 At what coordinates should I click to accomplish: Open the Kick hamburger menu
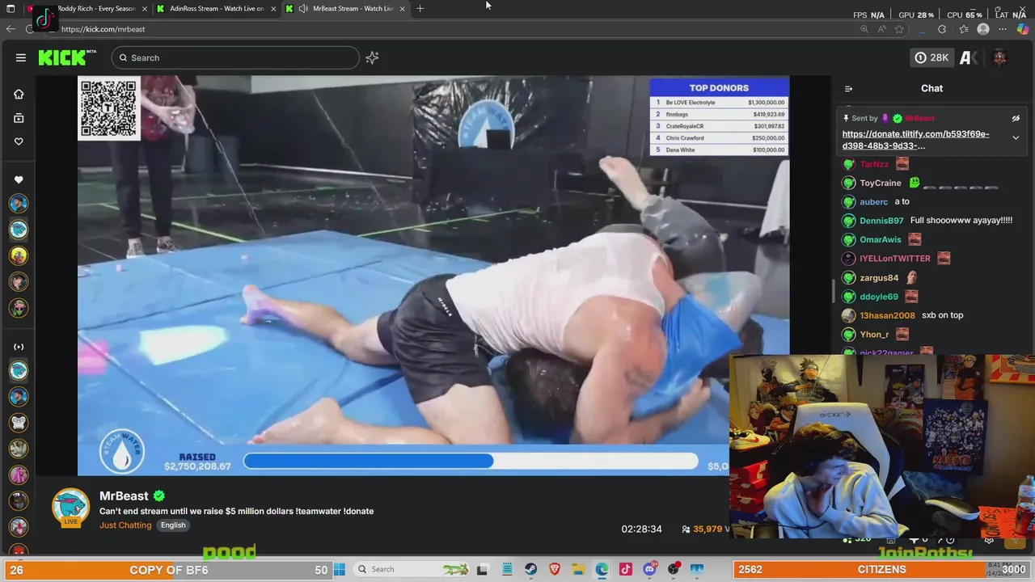point(21,57)
